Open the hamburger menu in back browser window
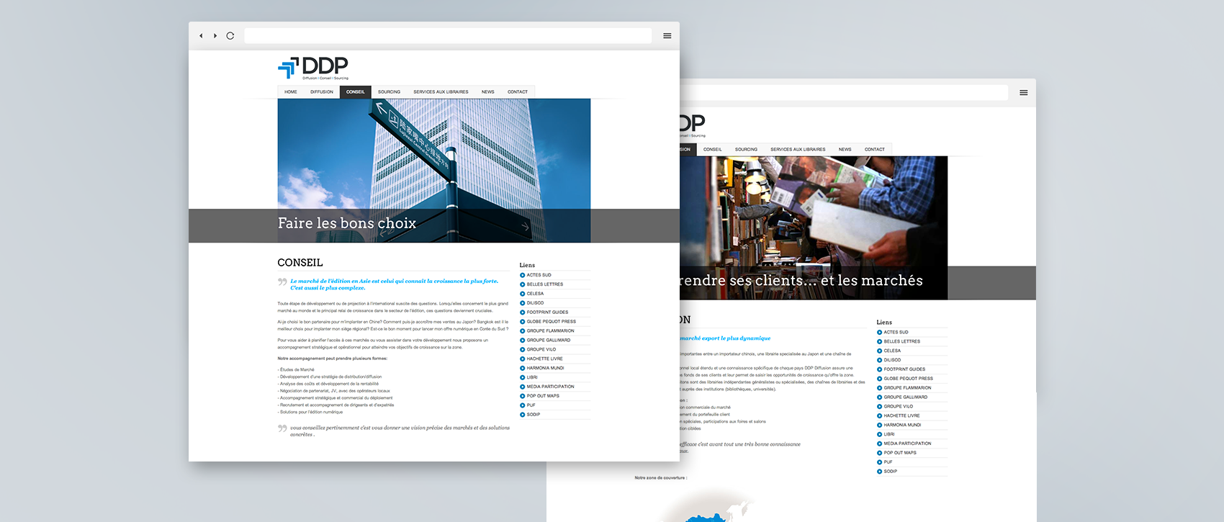 coord(1023,92)
